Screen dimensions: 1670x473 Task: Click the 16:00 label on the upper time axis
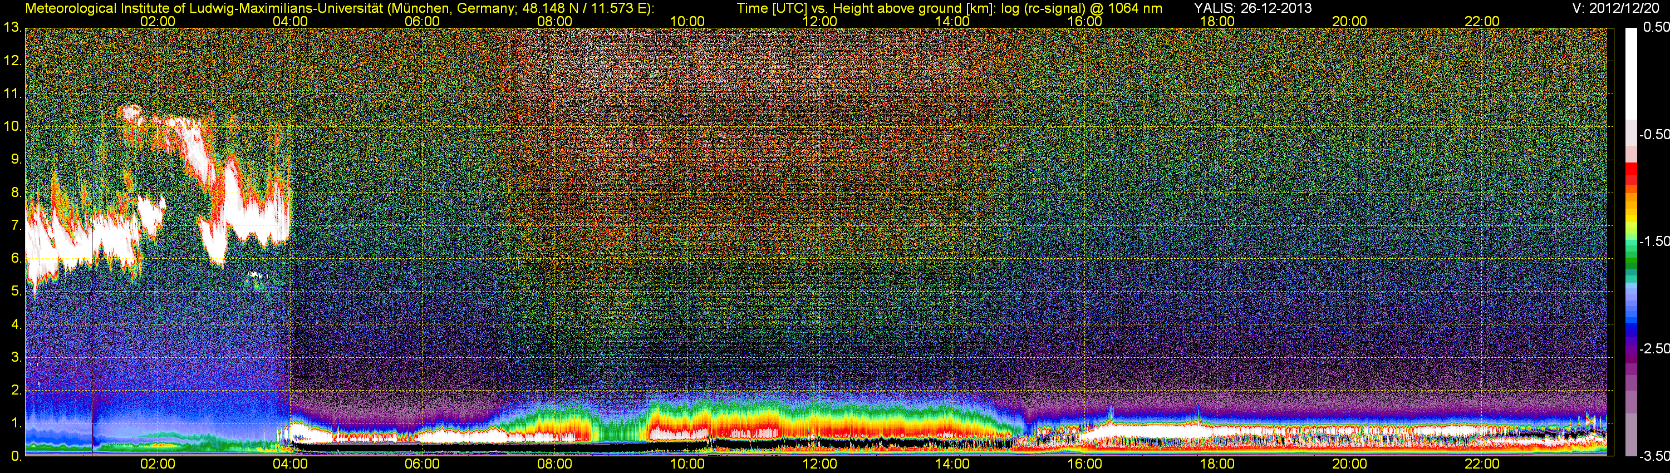coord(1084,21)
